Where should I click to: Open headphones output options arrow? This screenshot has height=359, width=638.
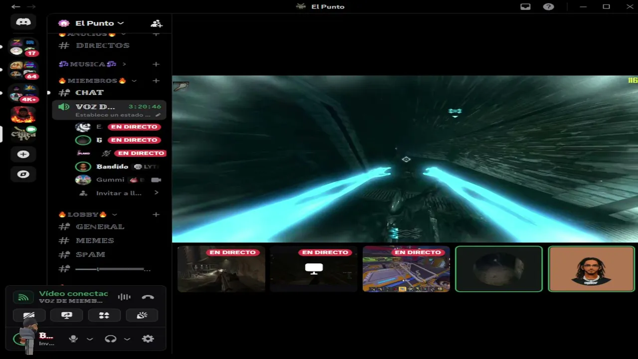pos(127,339)
